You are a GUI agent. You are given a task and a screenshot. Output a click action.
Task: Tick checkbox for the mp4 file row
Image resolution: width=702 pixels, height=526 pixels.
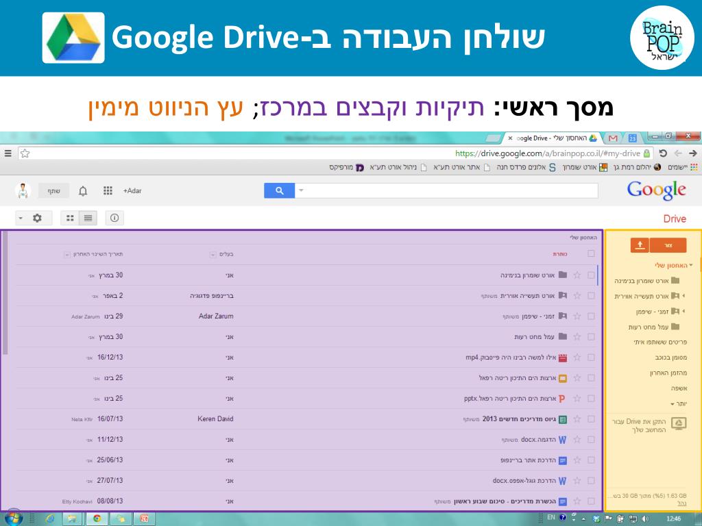point(591,358)
